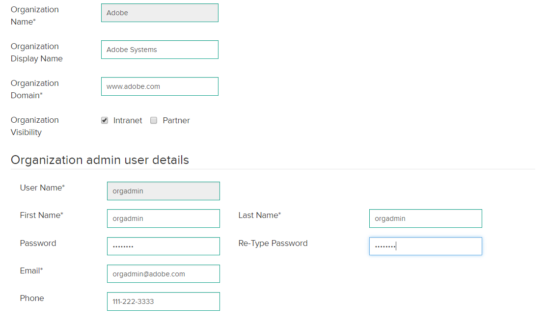
Task: Click into the First Name field
Action: click(163, 218)
